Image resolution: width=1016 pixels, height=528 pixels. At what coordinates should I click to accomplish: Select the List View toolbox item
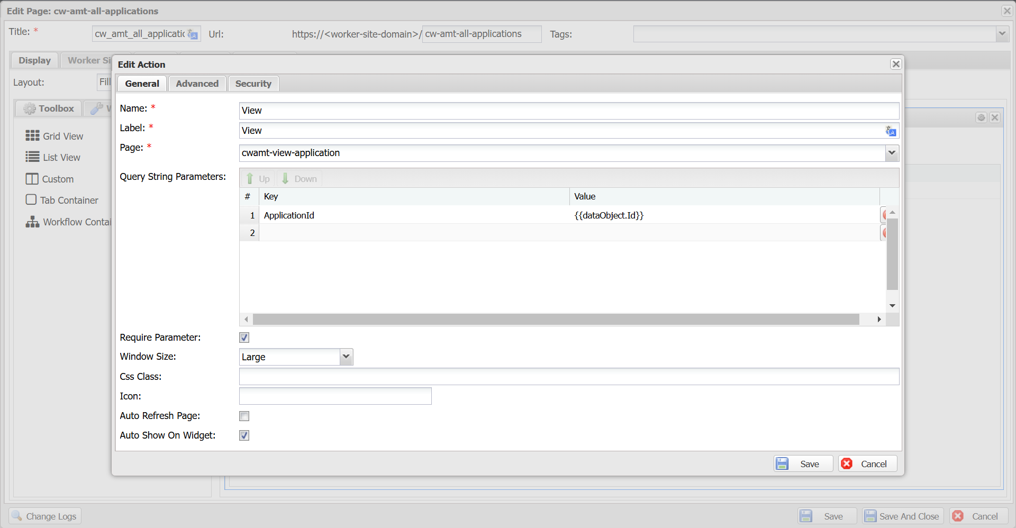(x=53, y=157)
